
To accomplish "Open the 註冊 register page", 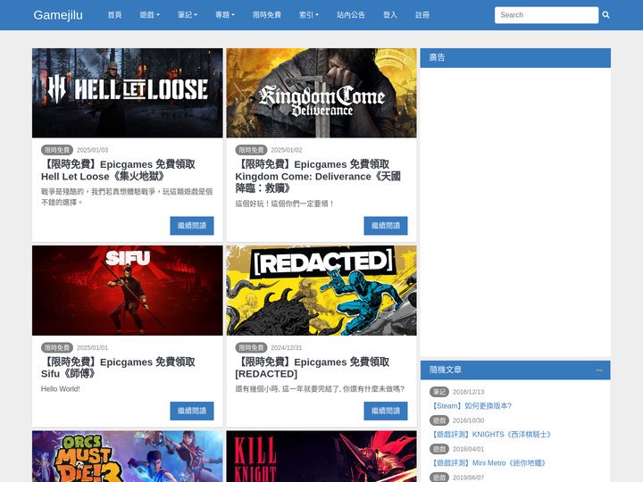I will (422, 15).
